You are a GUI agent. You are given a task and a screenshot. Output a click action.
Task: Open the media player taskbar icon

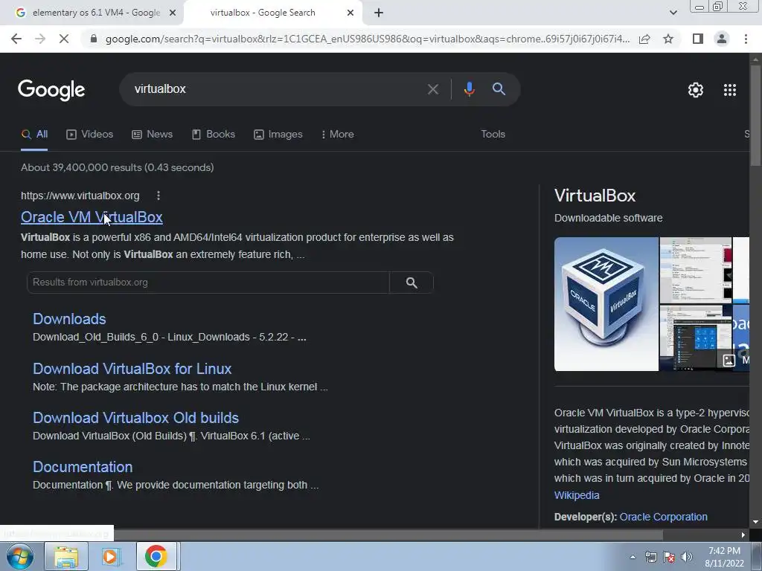[x=111, y=556]
